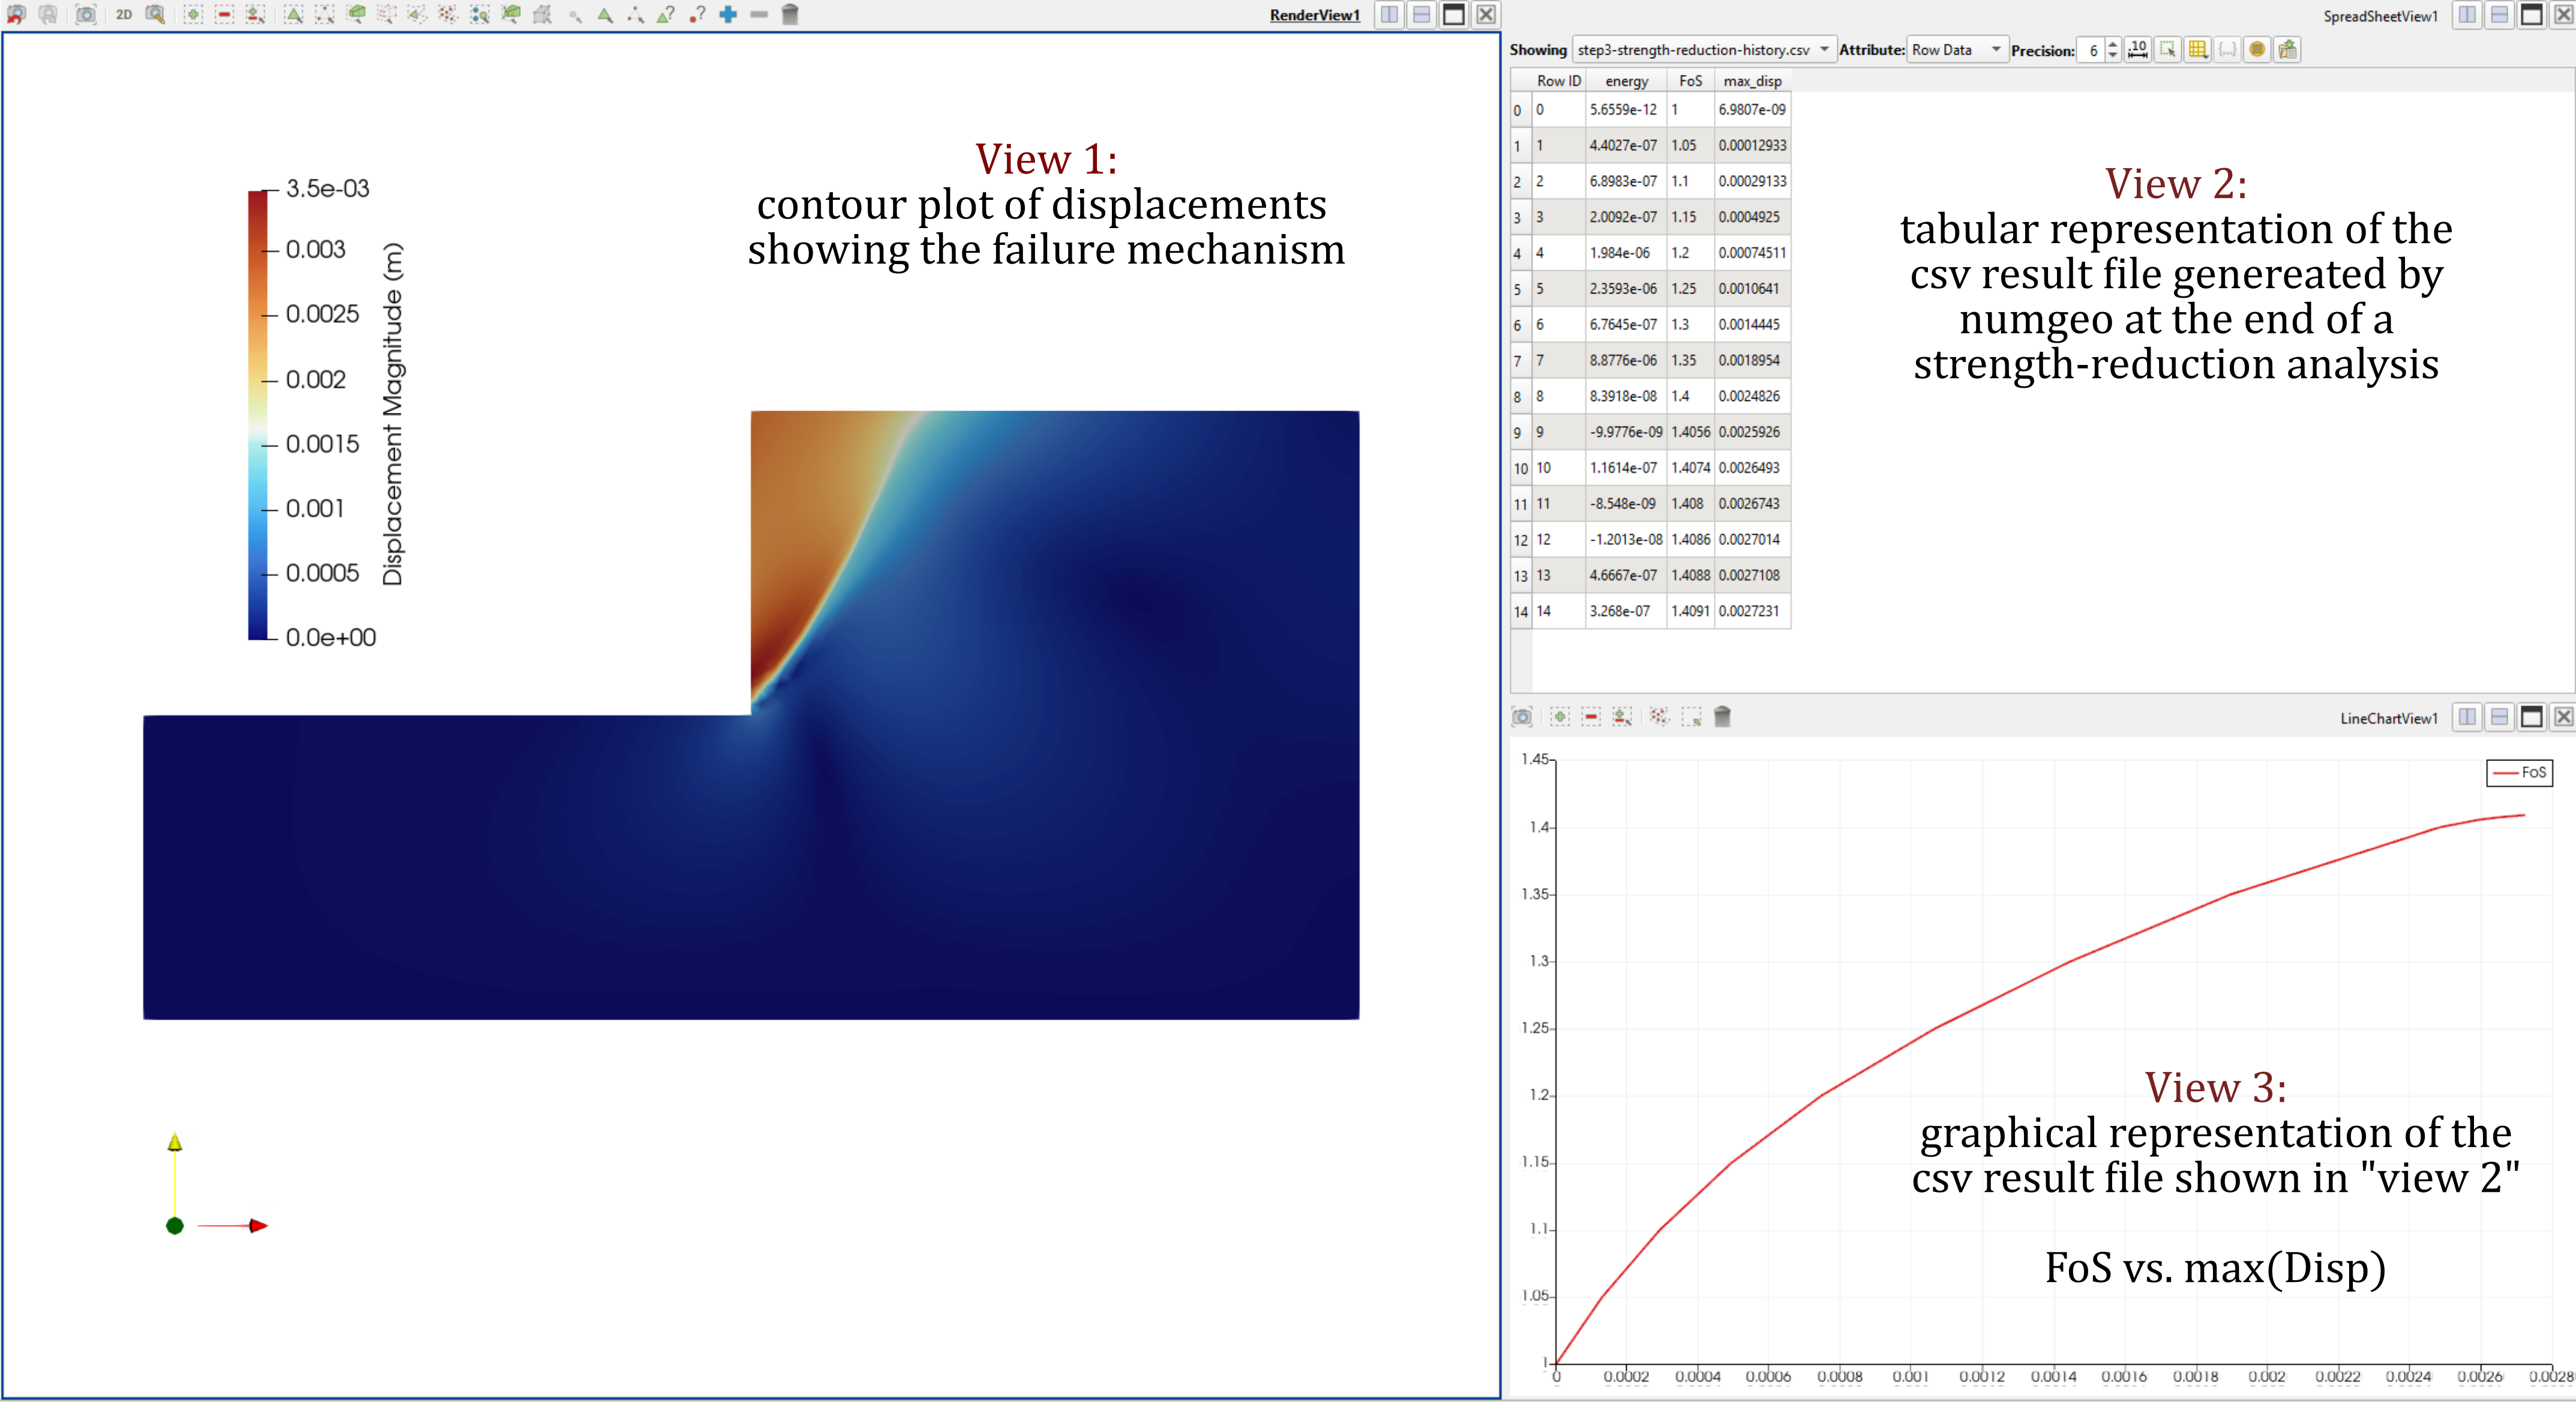This screenshot has width=2576, height=1402.
Task: Click the 2D interaction mode button
Action: point(124,14)
